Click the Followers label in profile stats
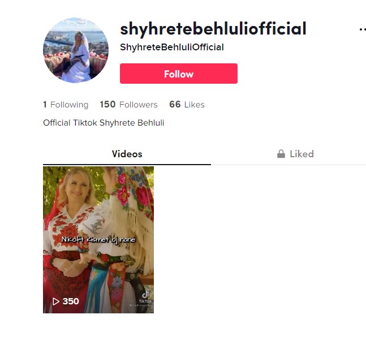The image size is (366, 349). tap(139, 105)
